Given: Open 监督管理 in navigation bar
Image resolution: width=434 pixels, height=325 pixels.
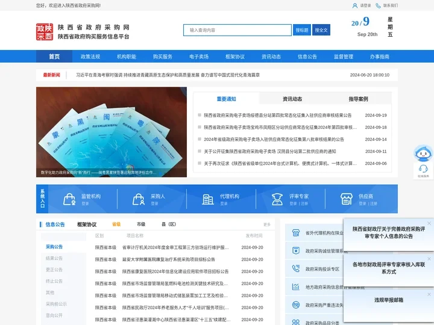Looking at the screenshot, I should [x=344, y=57].
